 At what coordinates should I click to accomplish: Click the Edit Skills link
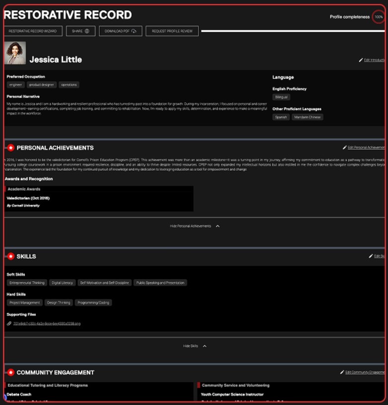(379, 256)
